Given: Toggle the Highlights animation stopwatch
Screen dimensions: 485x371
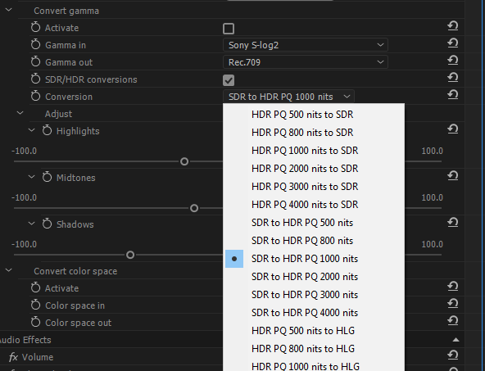Looking at the screenshot, I should point(47,130).
